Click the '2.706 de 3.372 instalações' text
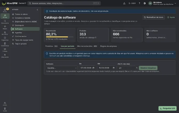 point(57,39)
